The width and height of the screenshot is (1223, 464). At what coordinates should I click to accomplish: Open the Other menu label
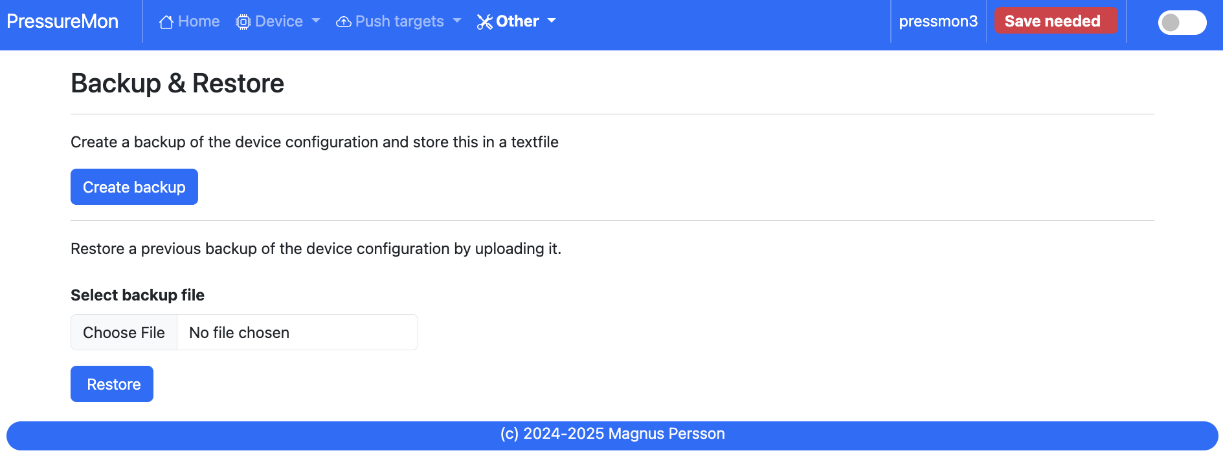point(517,21)
